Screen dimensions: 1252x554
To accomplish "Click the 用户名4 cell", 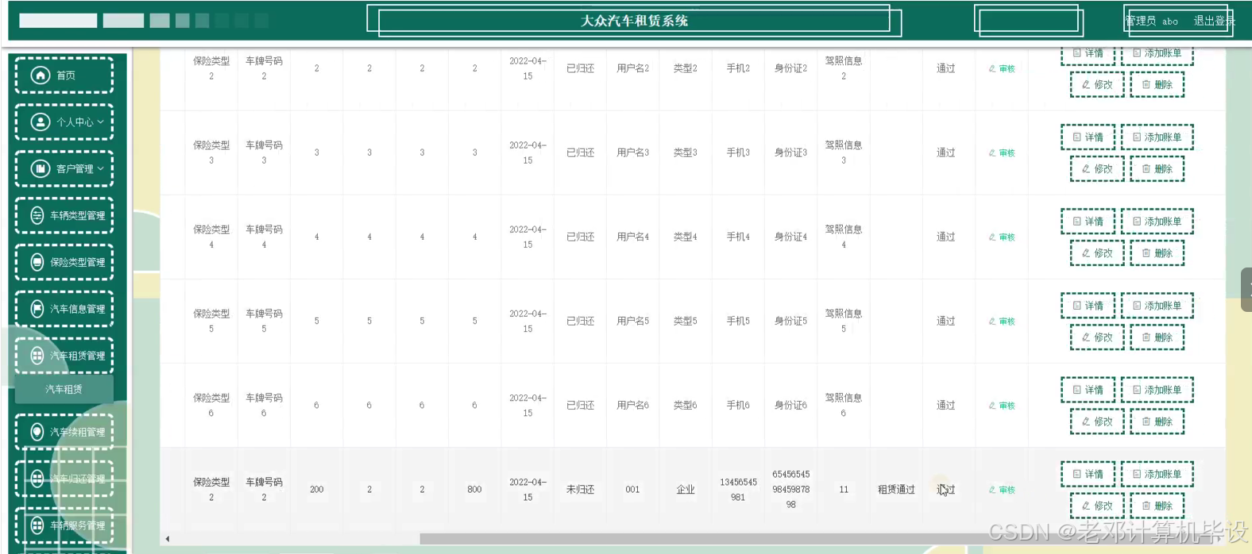I will pyautogui.click(x=633, y=237).
